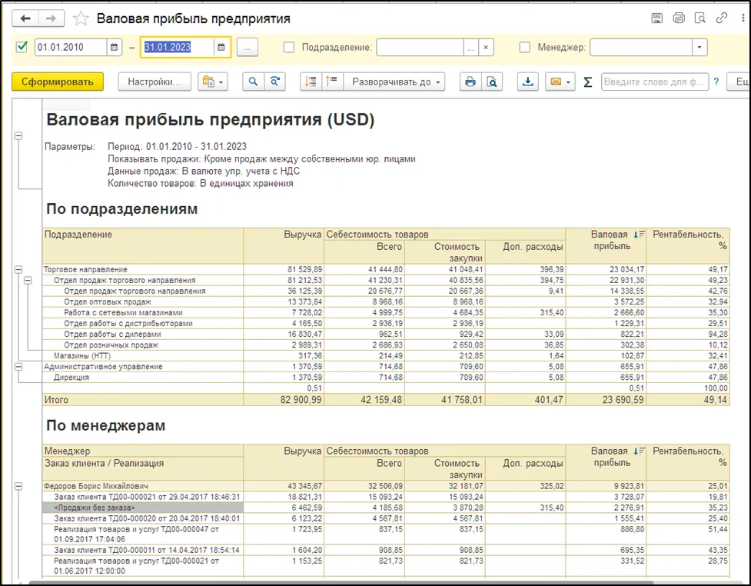Click the download/save report arrow icon
751x586 pixels.
(527, 82)
